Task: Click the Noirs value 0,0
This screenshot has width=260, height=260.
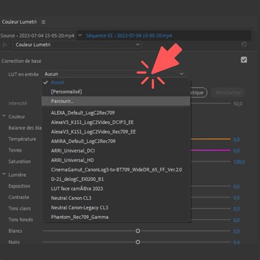Action: tap(236, 242)
